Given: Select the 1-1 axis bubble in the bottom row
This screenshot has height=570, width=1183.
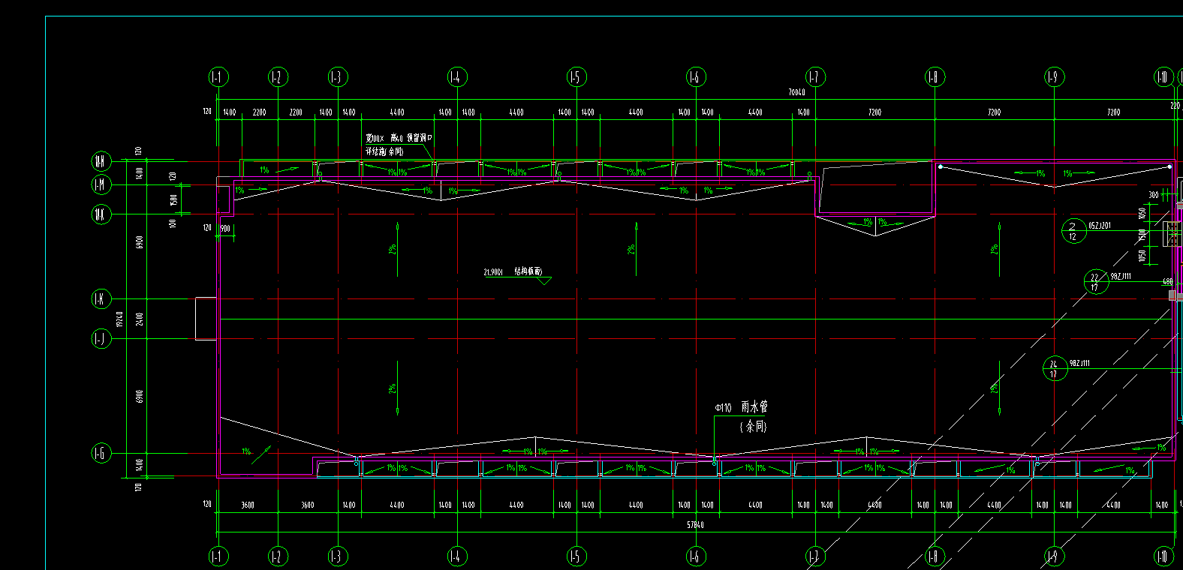Looking at the screenshot, I should click(218, 556).
